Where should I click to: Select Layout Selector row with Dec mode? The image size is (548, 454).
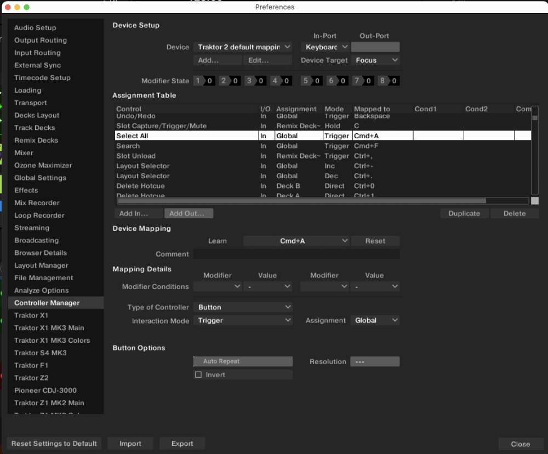click(323, 176)
